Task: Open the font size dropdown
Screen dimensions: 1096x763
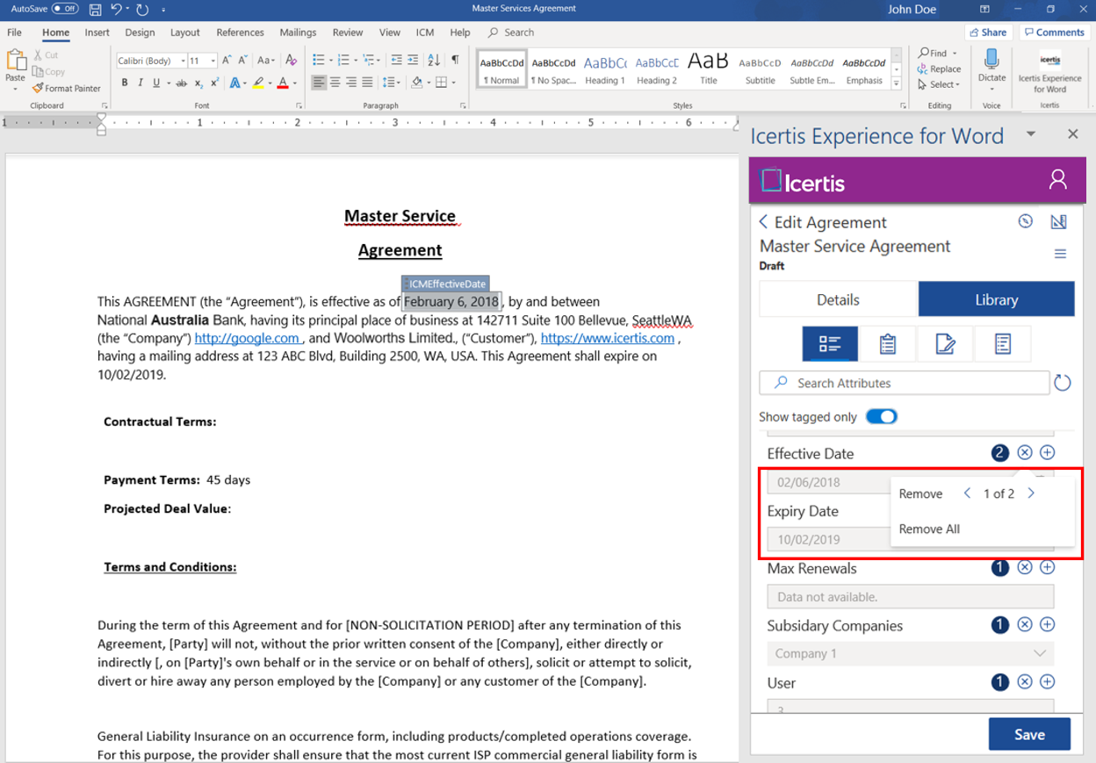Action: coord(213,61)
